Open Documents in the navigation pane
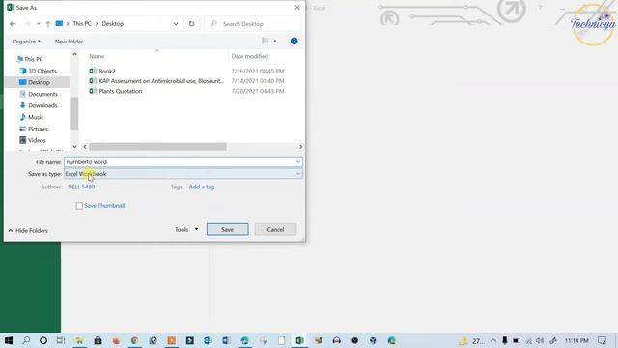The height and width of the screenshot is (348, 618). (x=39, y=94)
